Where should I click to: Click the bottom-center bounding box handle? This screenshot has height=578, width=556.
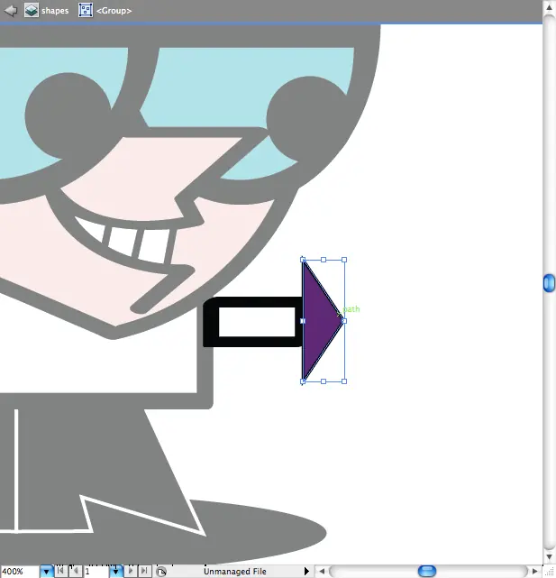coord(324,381)
